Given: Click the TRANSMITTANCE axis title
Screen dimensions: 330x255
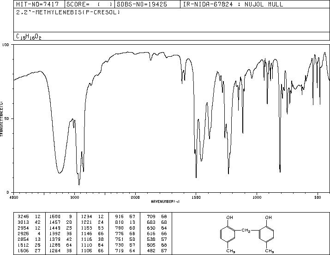Looking at the screenshot, I should pyautogui.click(x=2, y=119).
